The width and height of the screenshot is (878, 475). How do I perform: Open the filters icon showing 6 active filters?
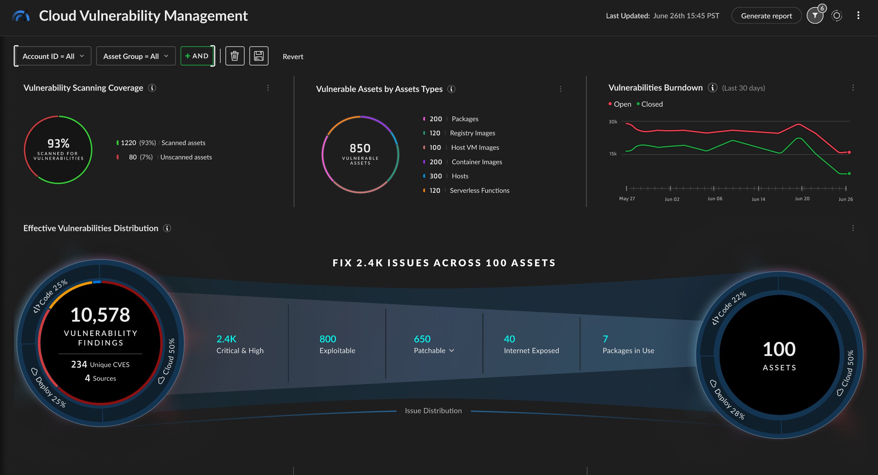(x=815, y=15)
